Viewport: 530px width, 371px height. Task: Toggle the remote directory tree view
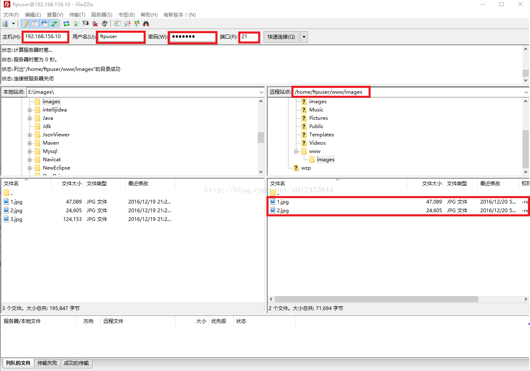point(44,24)
